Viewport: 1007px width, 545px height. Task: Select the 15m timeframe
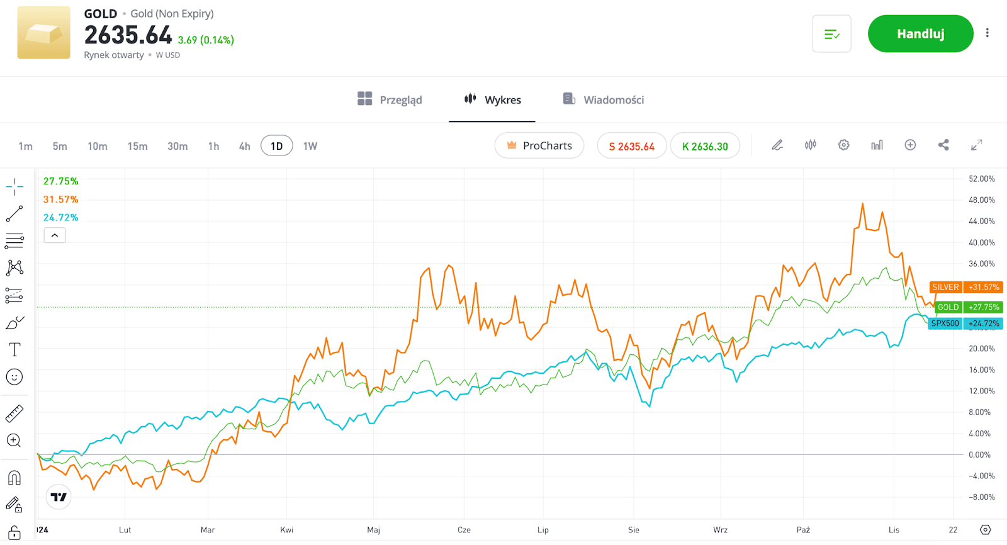coord(137,146)
